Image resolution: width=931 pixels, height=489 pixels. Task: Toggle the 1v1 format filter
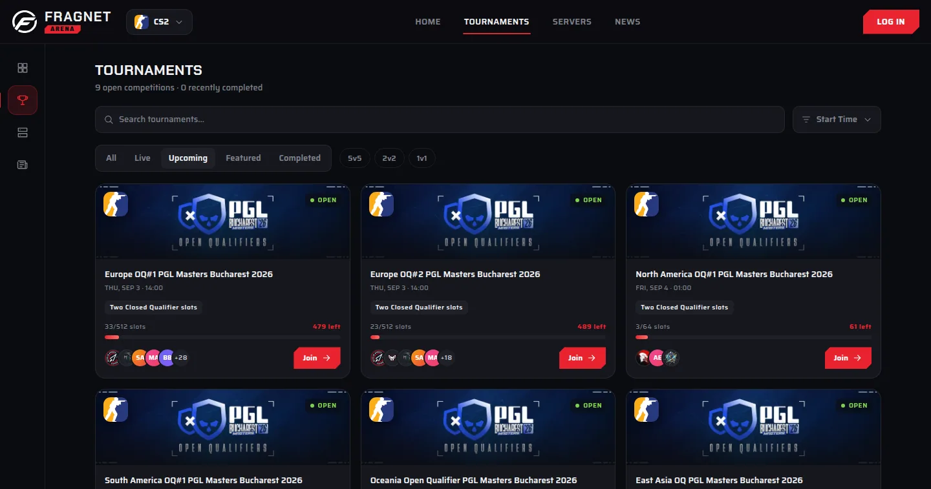[x=422, y=158]
